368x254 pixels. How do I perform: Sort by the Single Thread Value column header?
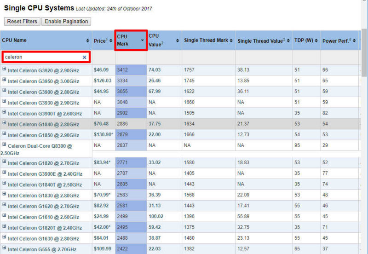point(264,40)
